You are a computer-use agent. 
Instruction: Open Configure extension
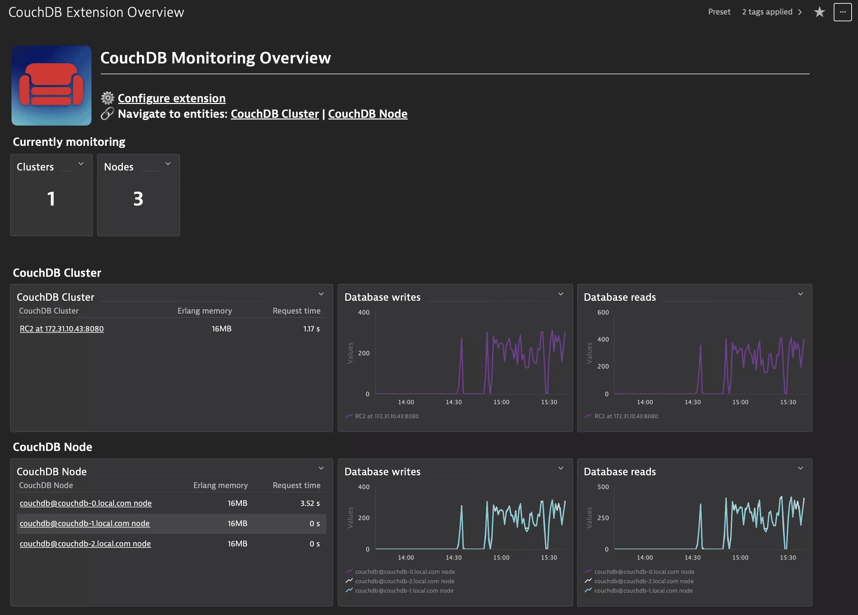[171, 98]
